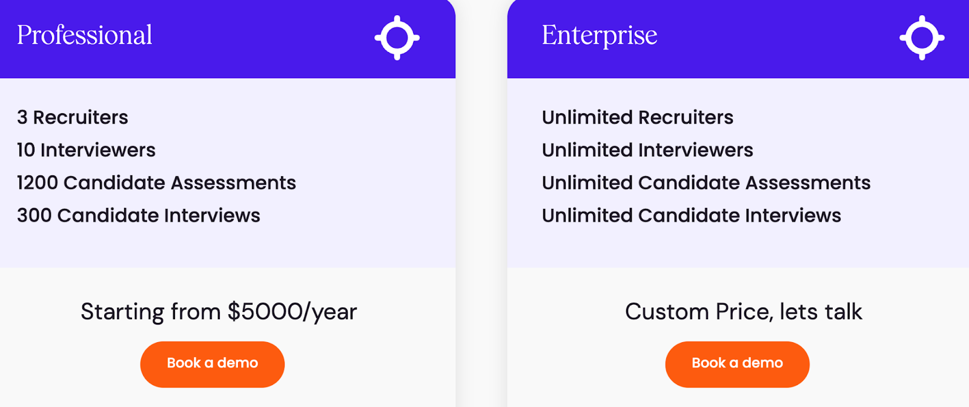Click the 3 Recruiters feature line
The height and width of the screenshot is (407, 969).
tap(73, 117)
